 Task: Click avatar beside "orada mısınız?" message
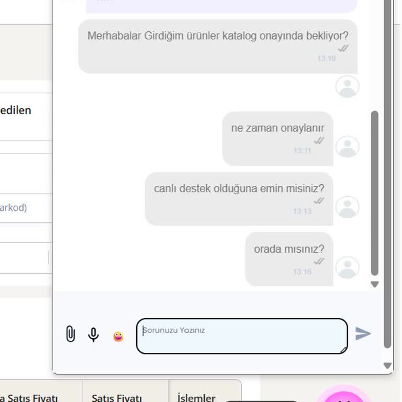pyautogui.click(x=347, y=267)
